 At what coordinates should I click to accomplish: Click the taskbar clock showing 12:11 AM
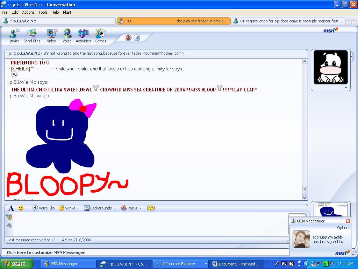[x=345, y=264]
